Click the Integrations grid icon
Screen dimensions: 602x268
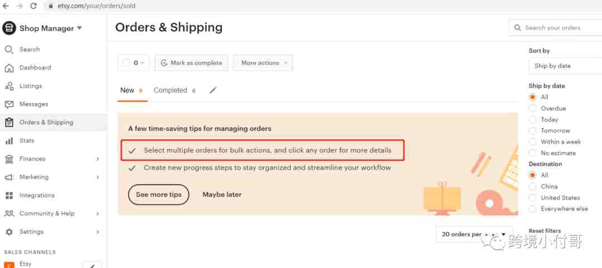point(9,196)
